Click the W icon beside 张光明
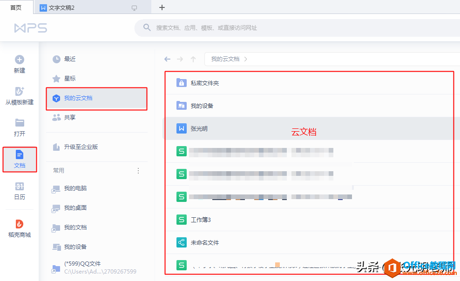 tap(181, 128)
